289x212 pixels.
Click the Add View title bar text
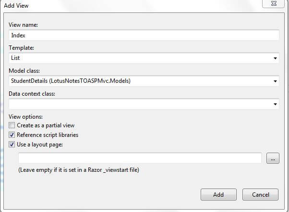[x=17, y=5]
